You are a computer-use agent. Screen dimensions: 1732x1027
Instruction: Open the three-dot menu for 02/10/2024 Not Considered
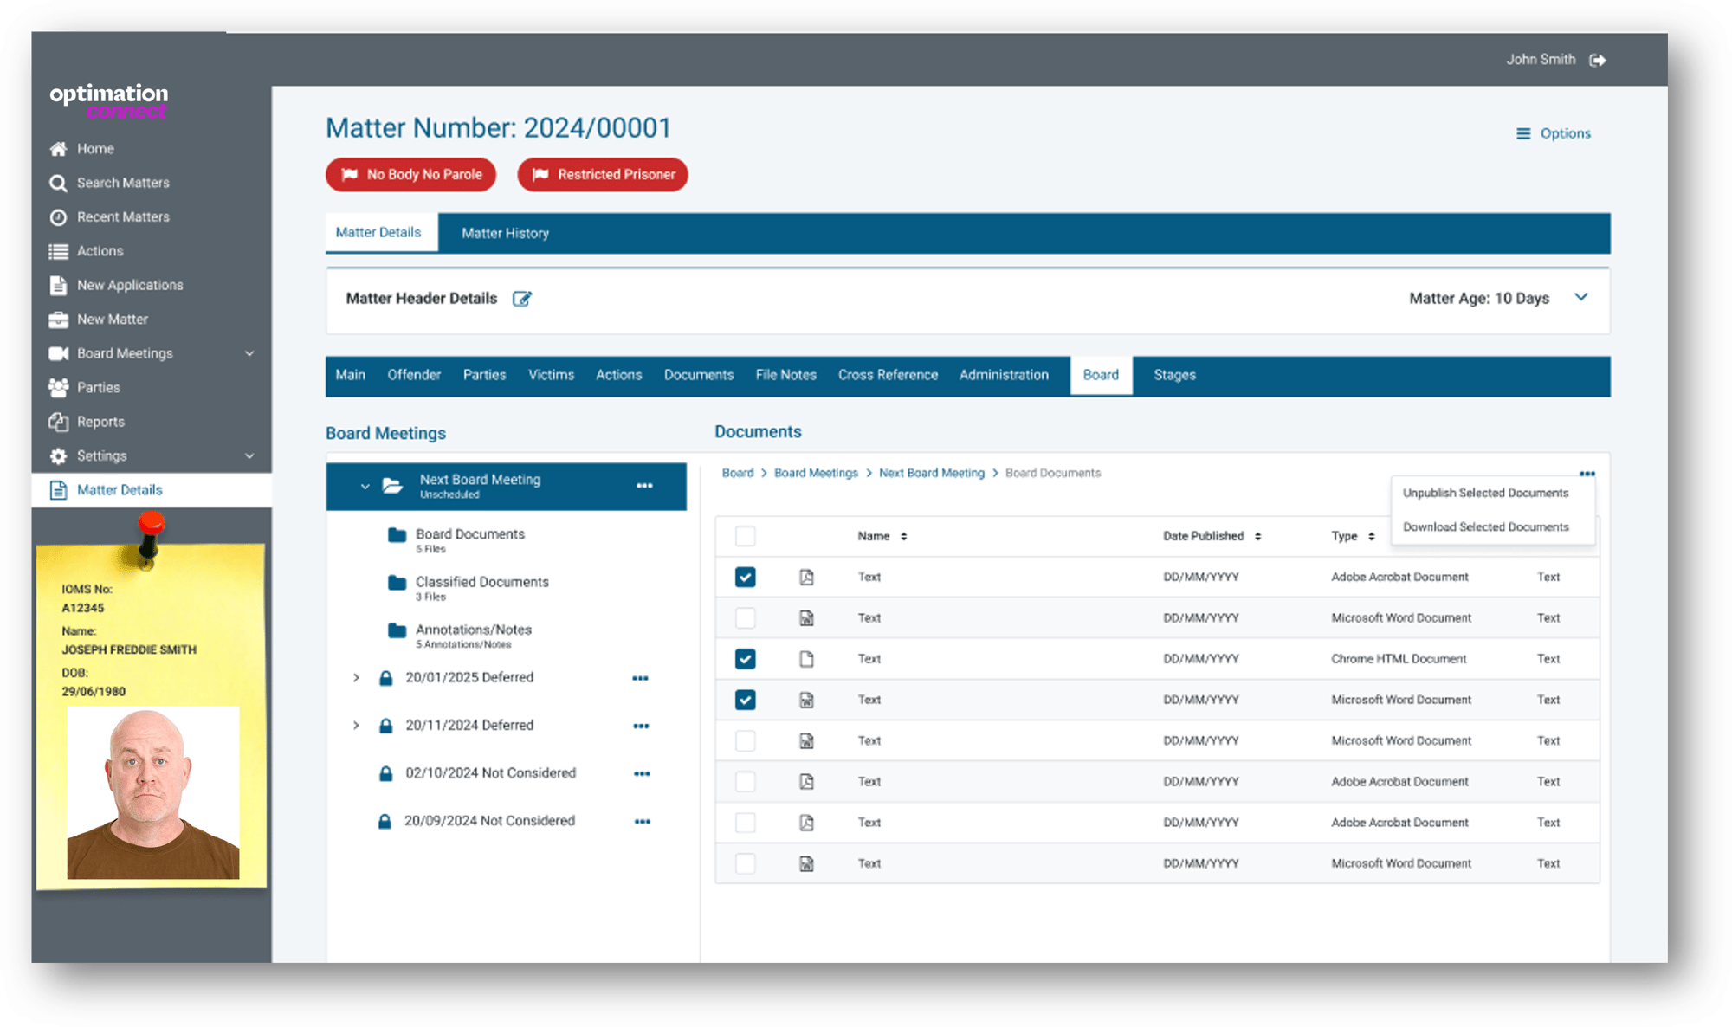[x=642, y=773]
